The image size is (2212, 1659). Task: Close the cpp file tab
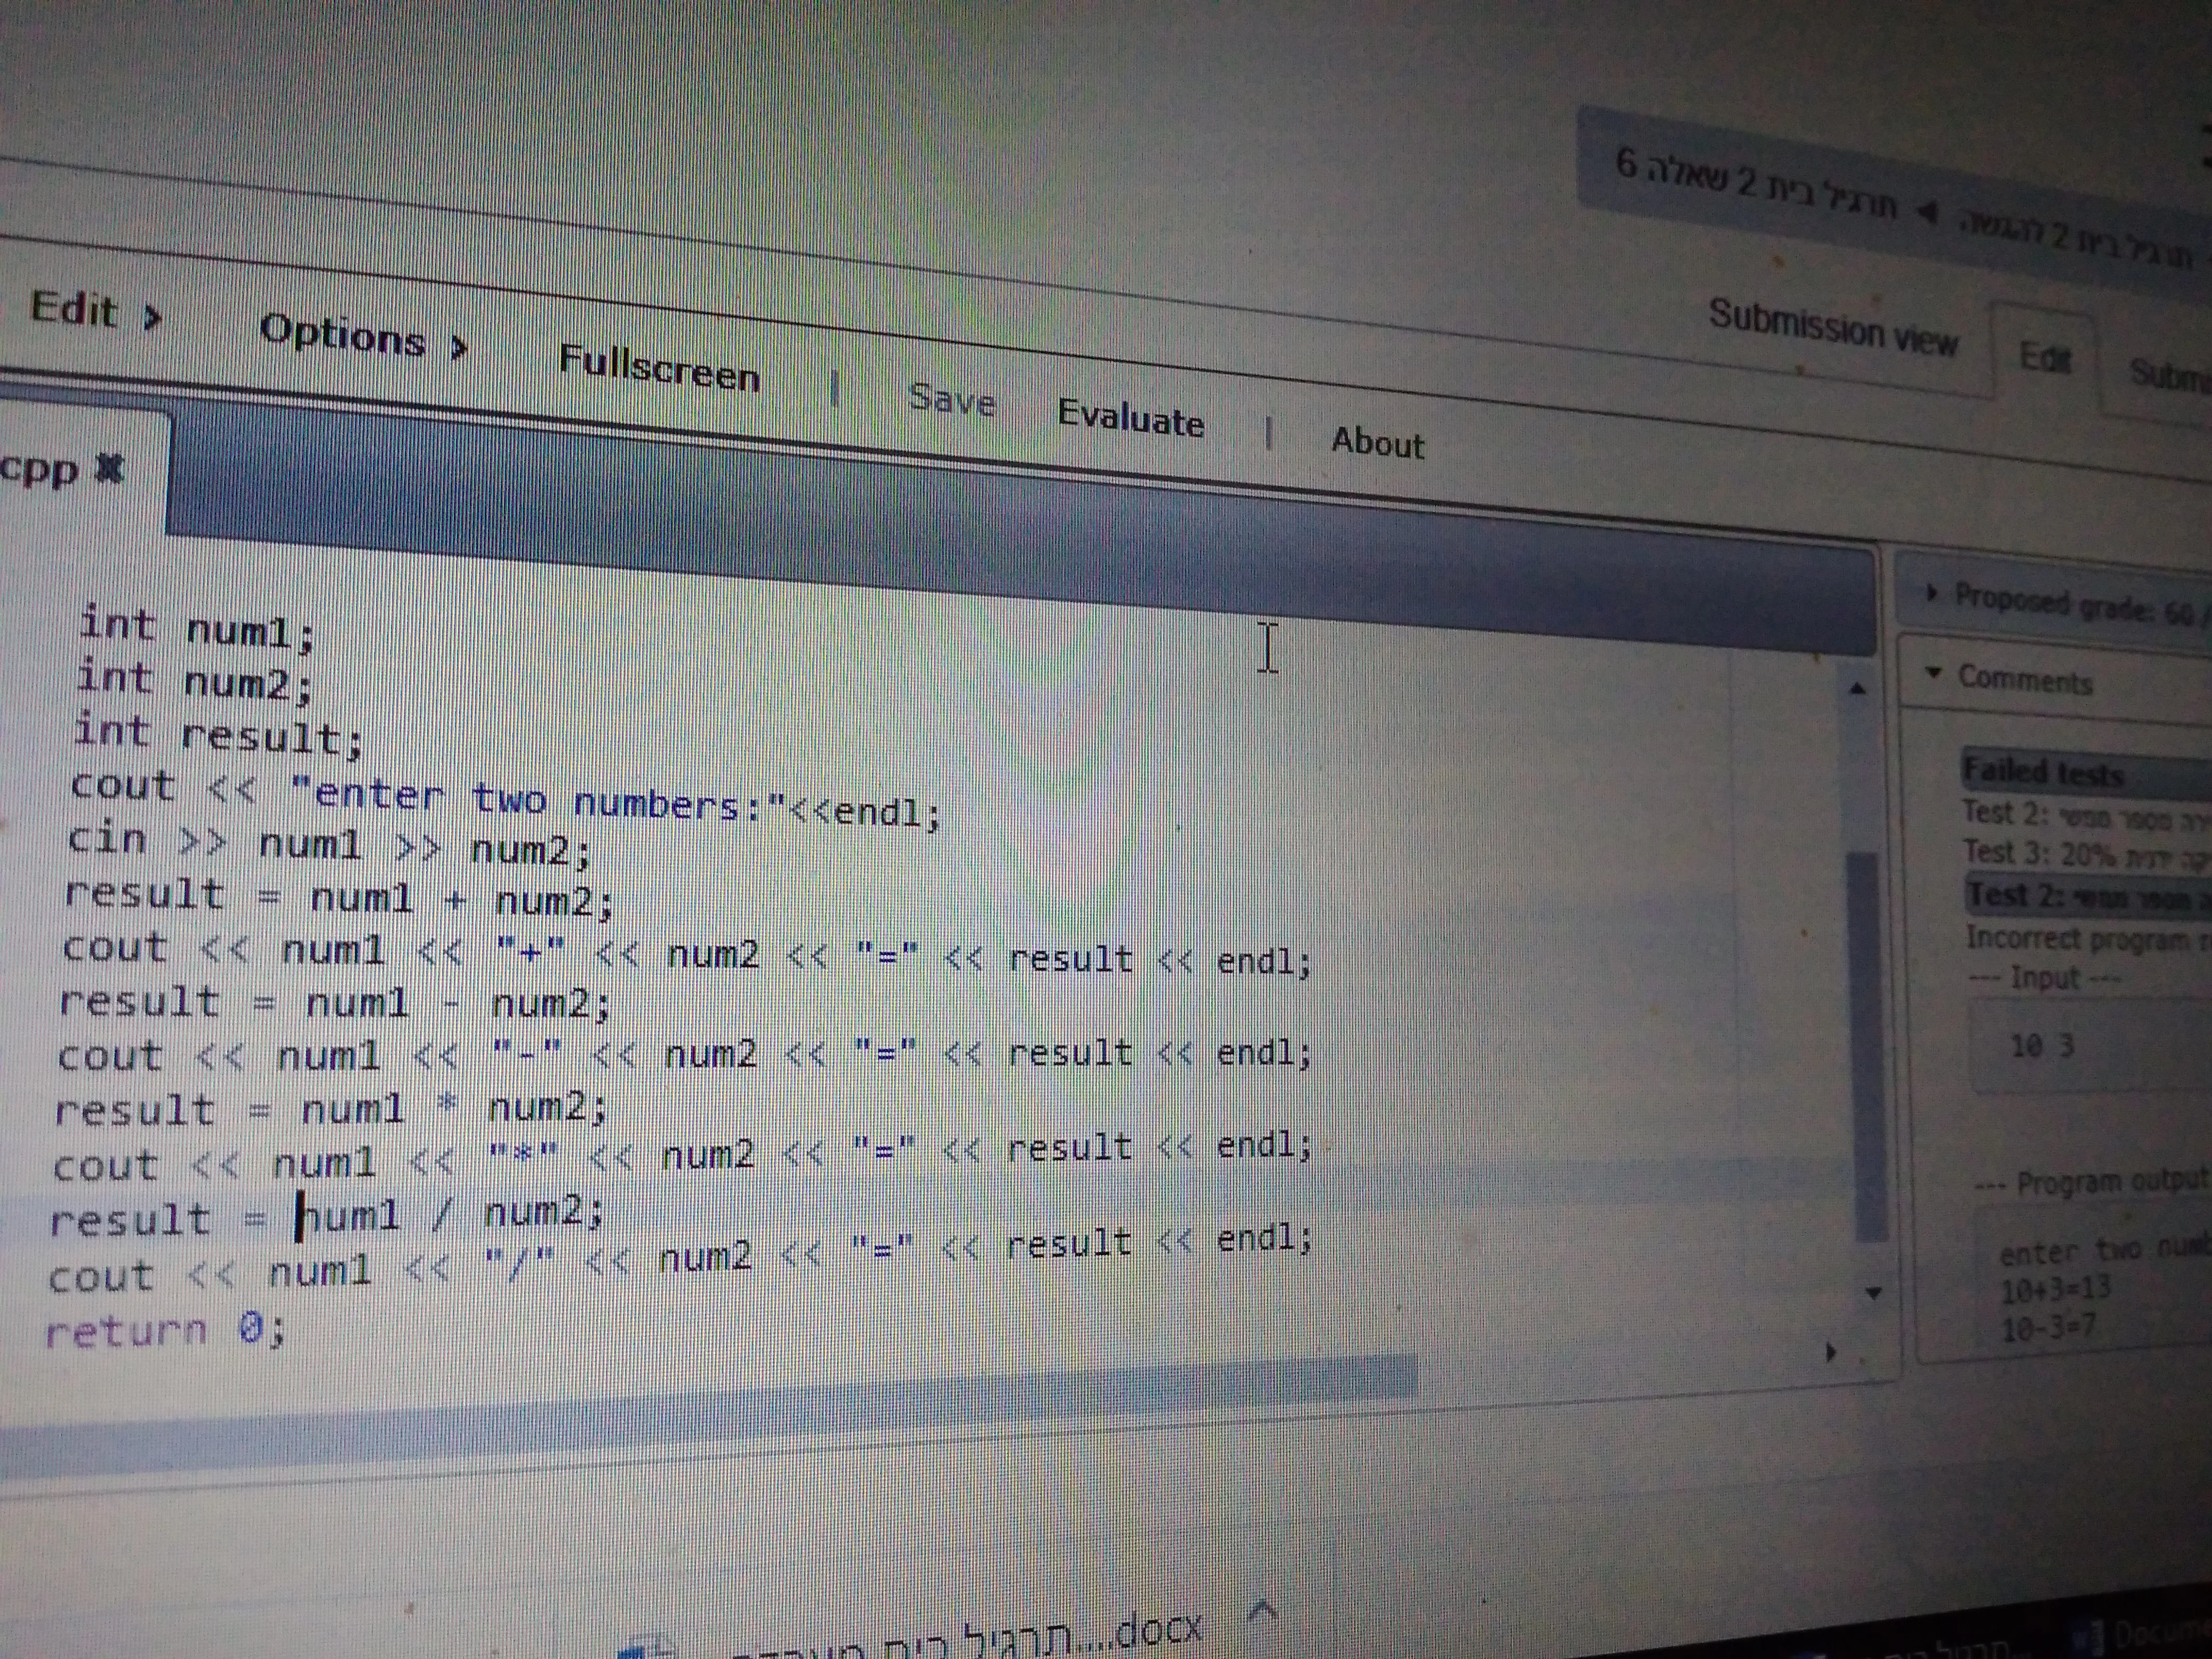(109, 469)
